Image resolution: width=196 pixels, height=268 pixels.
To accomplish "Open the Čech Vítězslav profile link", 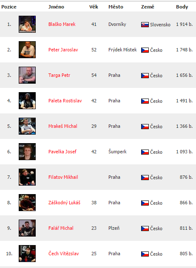I will coord(64,254).
